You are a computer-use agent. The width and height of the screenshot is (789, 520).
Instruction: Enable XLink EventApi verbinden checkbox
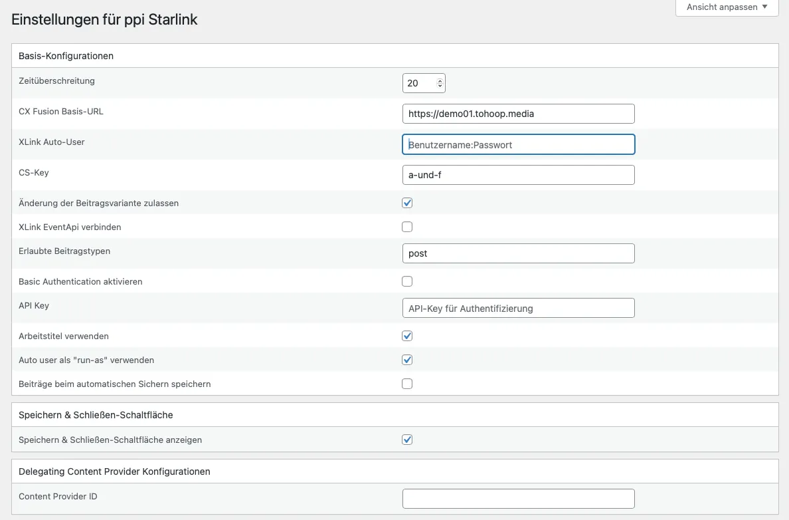pyautogui.click(x=407, y=227)
